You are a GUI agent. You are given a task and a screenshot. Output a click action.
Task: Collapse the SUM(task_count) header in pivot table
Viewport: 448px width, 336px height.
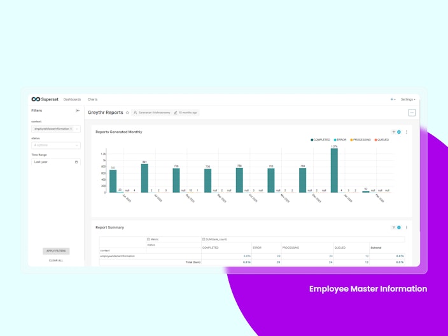204,239
